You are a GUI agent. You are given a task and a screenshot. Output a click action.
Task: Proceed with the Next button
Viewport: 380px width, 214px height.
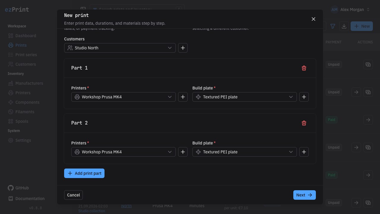(305, 195)
